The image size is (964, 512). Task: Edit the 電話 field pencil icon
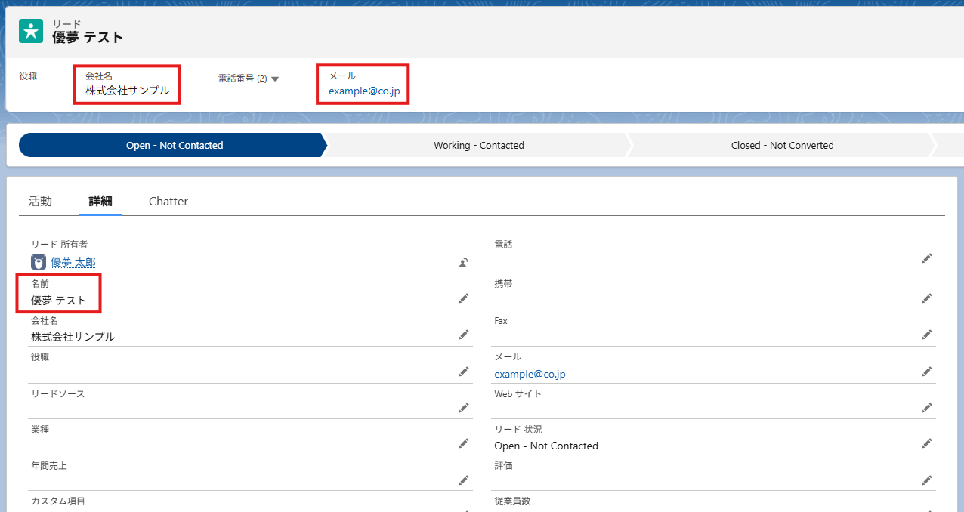927,259
